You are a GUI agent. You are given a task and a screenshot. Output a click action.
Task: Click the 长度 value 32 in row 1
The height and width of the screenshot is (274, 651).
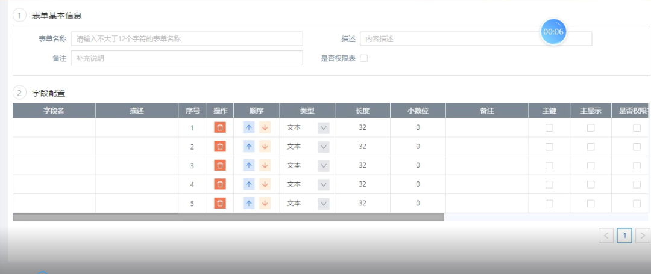point(362,127)
